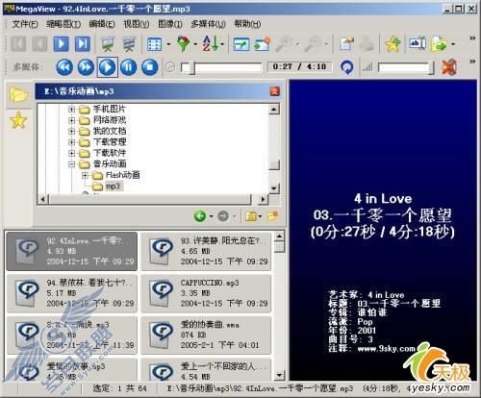Select the CAPPUCCINO.mp3 file thumbnail
Screen dimensions: 481x398
(x=206, y=293)
